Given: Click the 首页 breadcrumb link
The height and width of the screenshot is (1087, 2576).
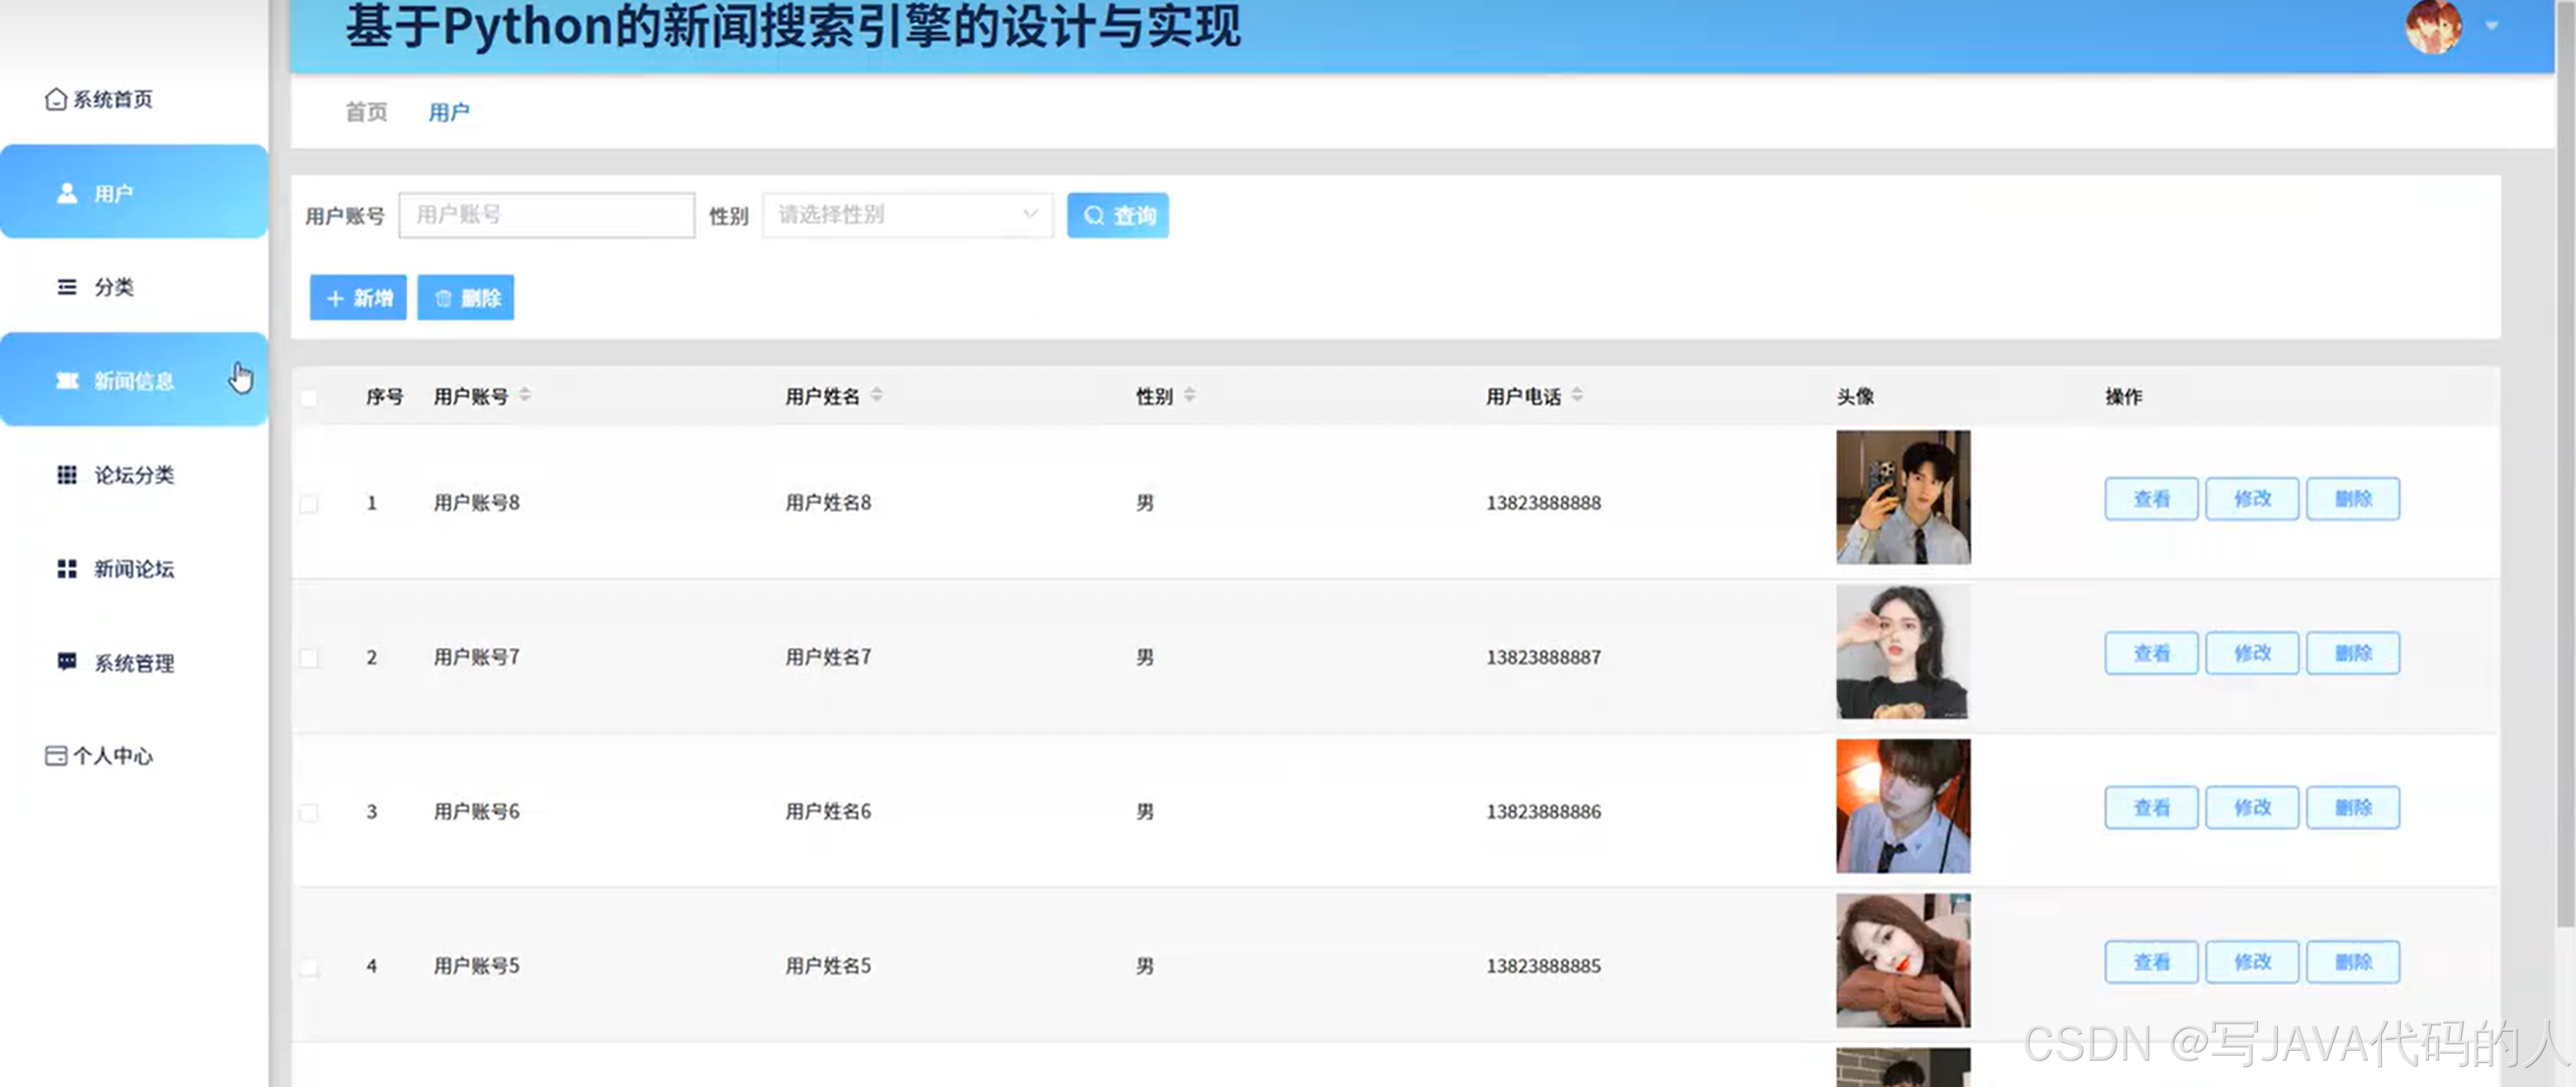Looking at the screenshot, I should pyautogui.click(x=366, y=112).
